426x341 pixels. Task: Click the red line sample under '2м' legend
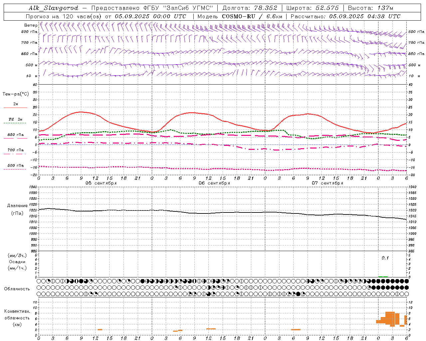point(15,108)
